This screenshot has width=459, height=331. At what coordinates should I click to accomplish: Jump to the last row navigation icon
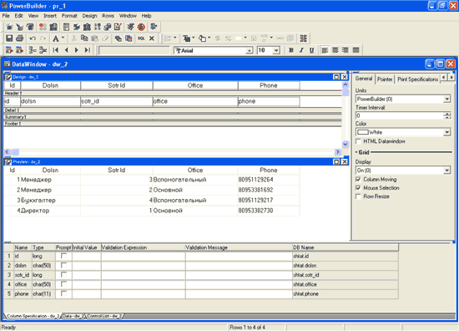pyautogui.click(x=88, y=50)
